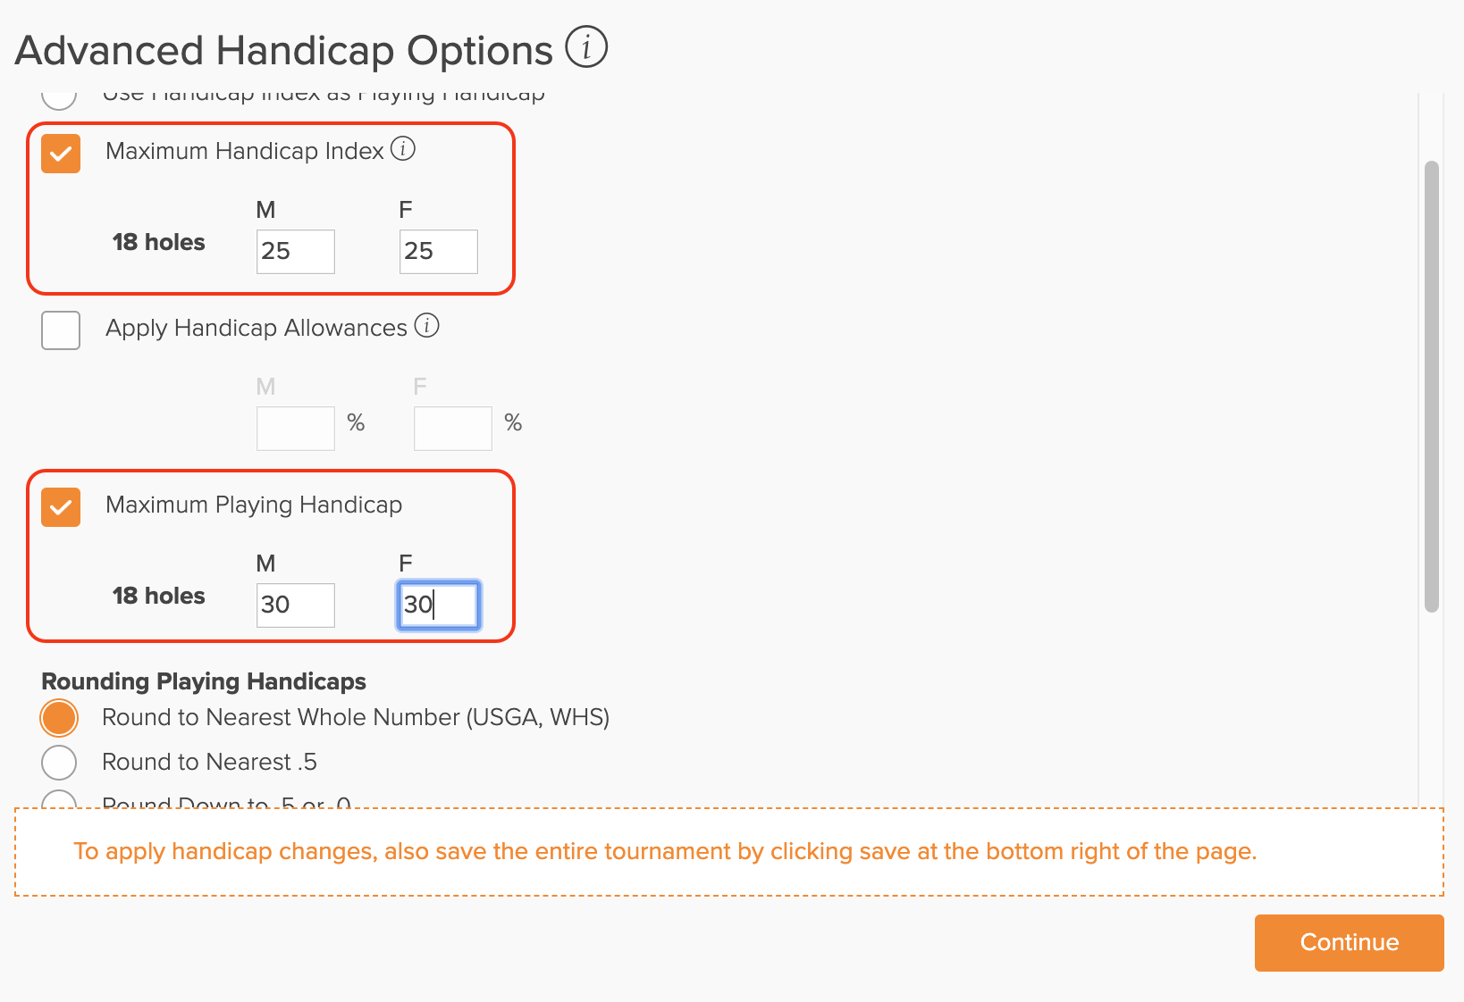
Task: Click the vertical scrollbar thumb
Action: coord(1432,387)
